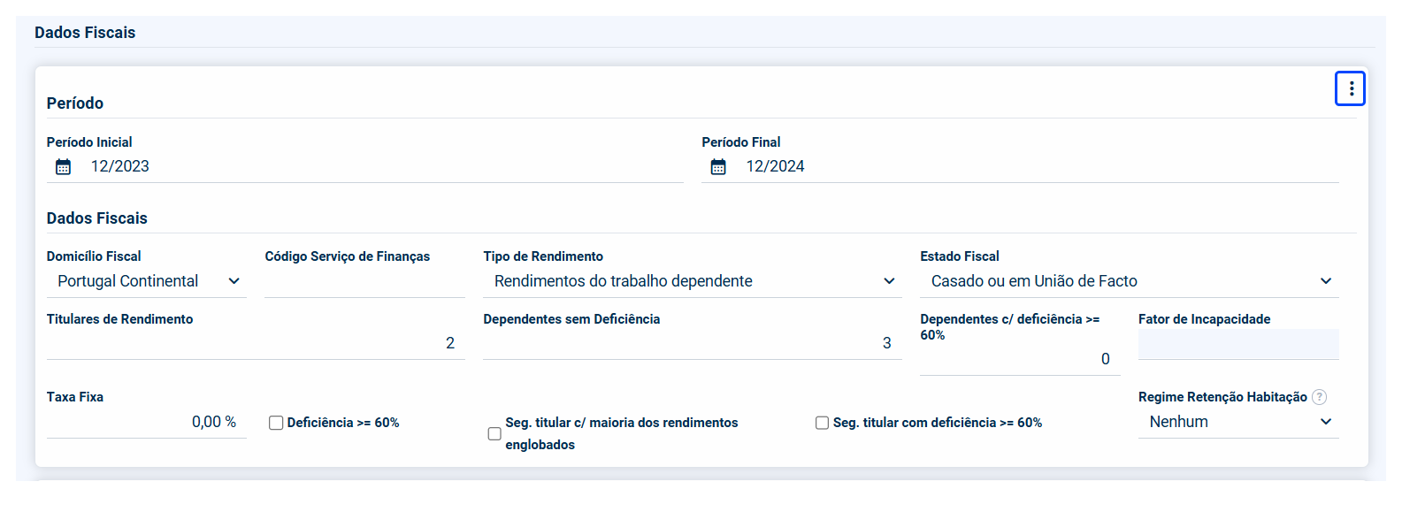This screenshot has width=1402, height=512.
Task: Click the Código Serviço de Finanças field
Action: [364, 282]
